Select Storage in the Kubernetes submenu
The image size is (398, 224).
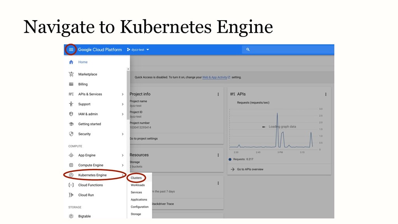tap(136, 214)
